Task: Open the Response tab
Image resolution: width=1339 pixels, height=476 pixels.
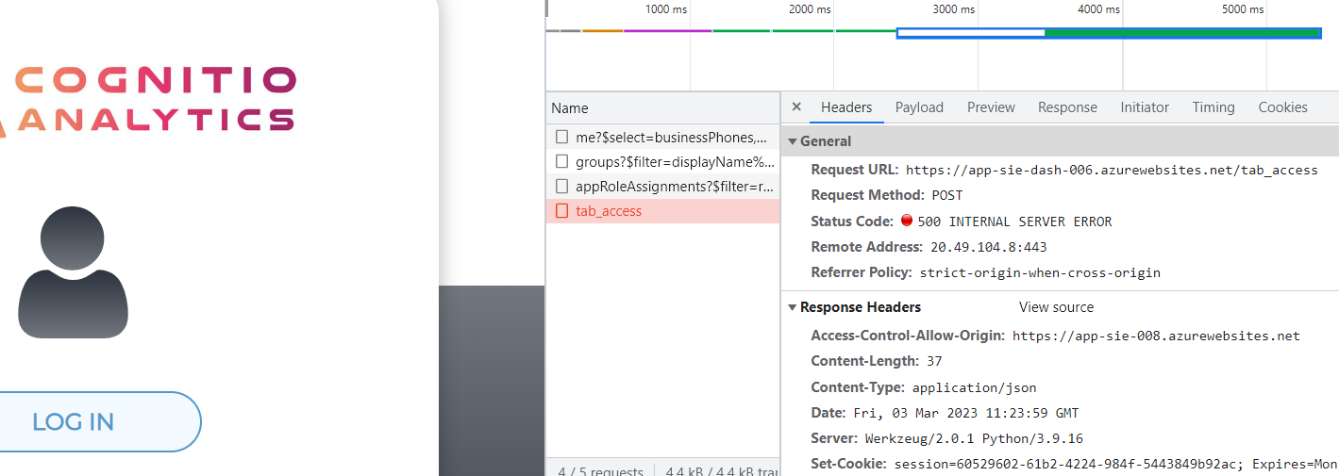Action: pos(1067,107)
